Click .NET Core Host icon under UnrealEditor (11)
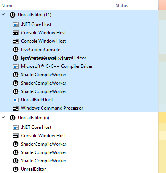The image size is (166, 173). coord(16,24)
